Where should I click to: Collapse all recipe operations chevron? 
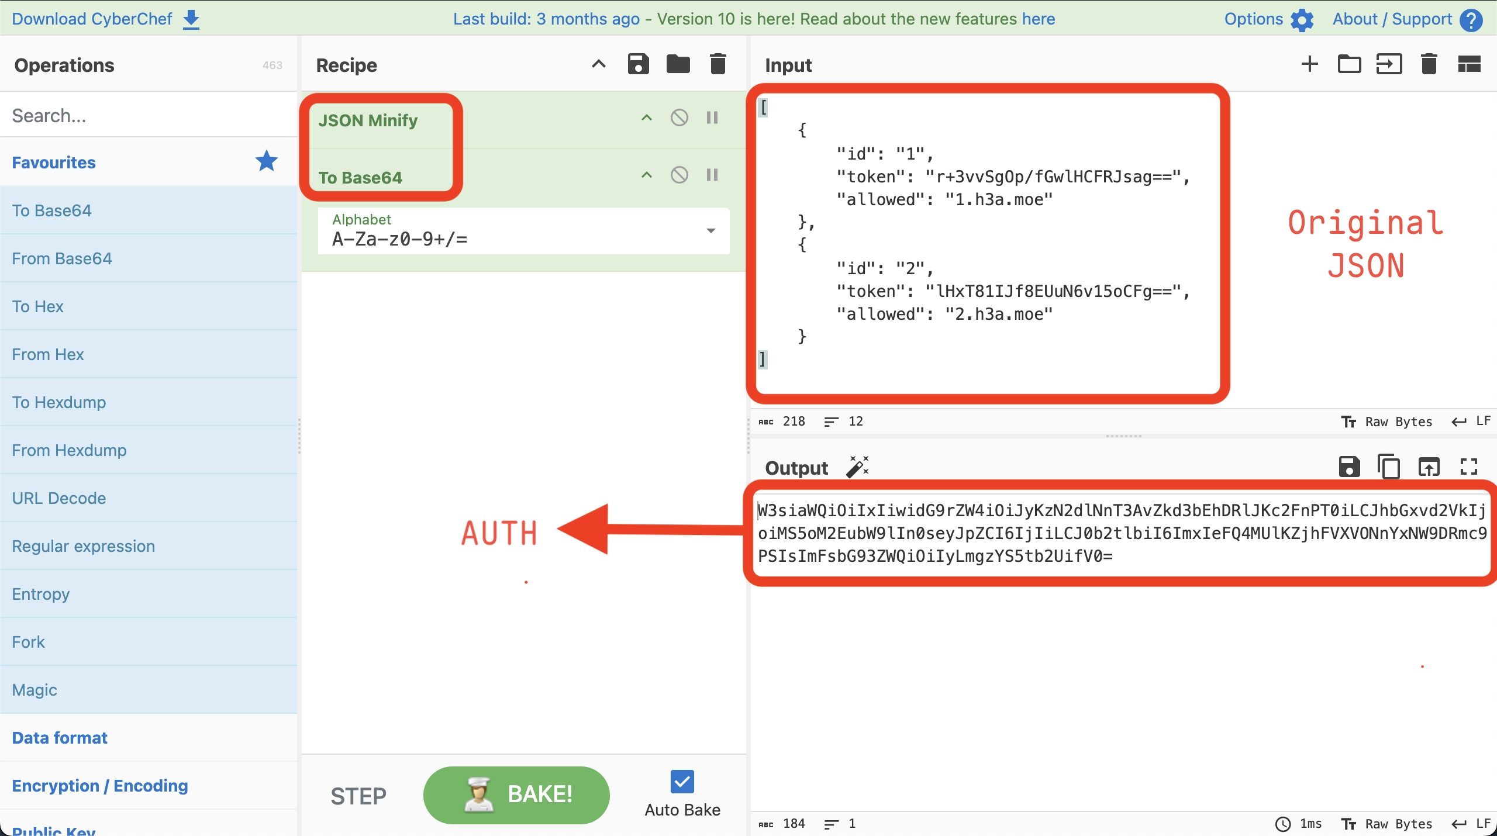(x=598, y=64)
